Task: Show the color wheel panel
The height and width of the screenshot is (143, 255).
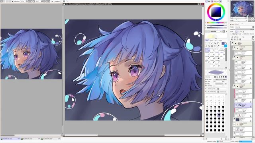Action: coord(206,1)
